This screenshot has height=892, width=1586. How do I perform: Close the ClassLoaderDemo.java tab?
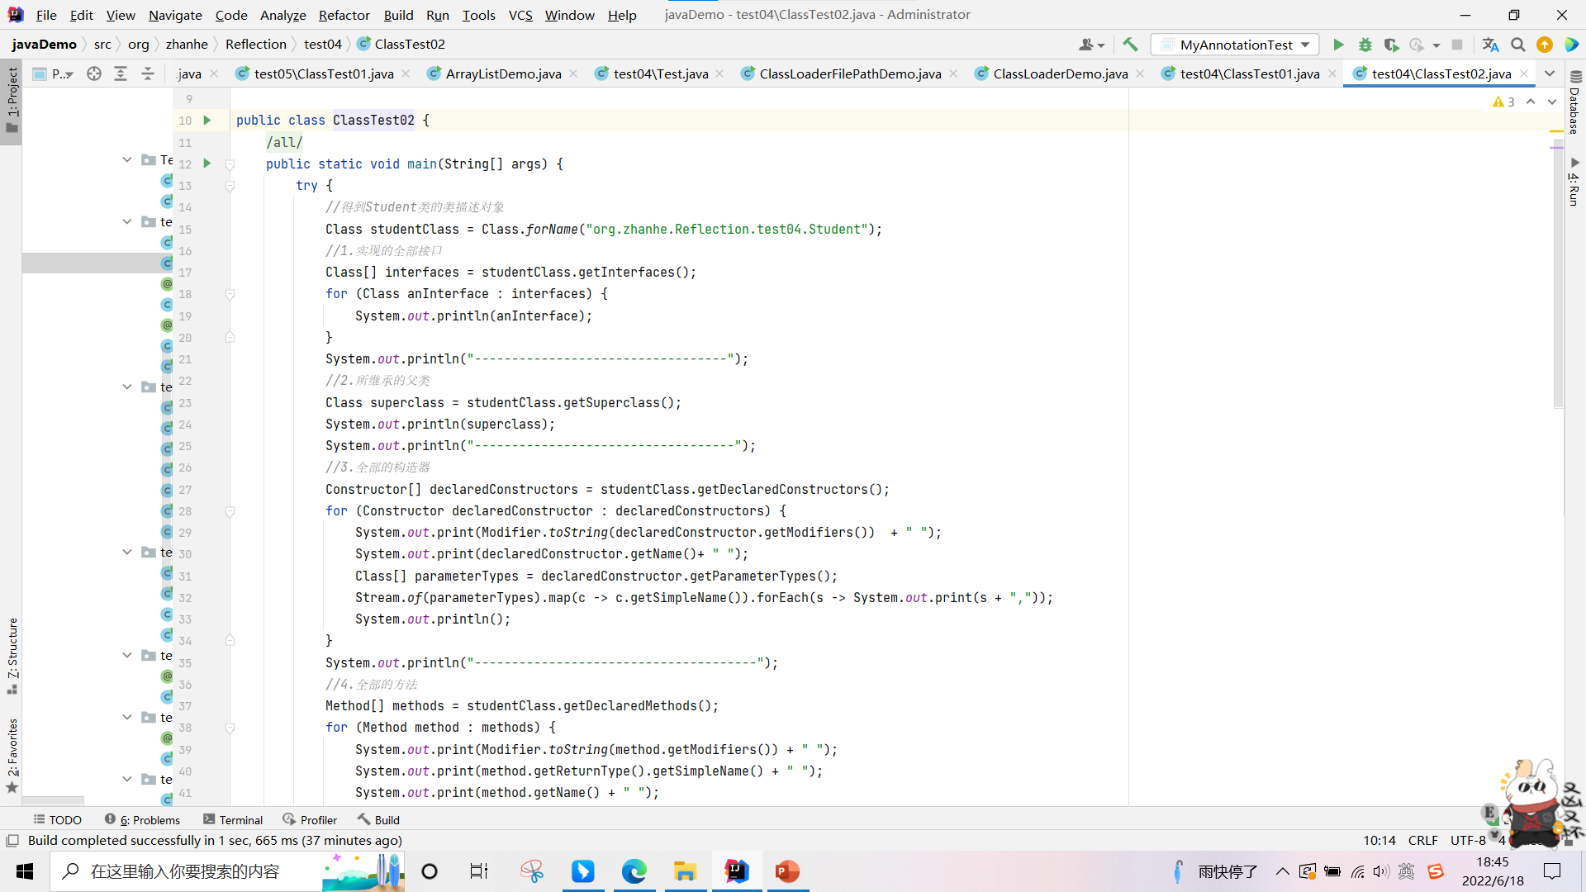tap(1141, 74)
